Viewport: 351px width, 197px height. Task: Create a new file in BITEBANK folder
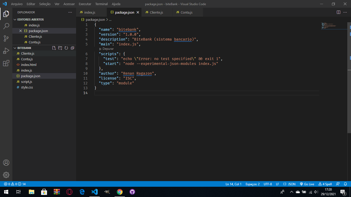[54, 48]
